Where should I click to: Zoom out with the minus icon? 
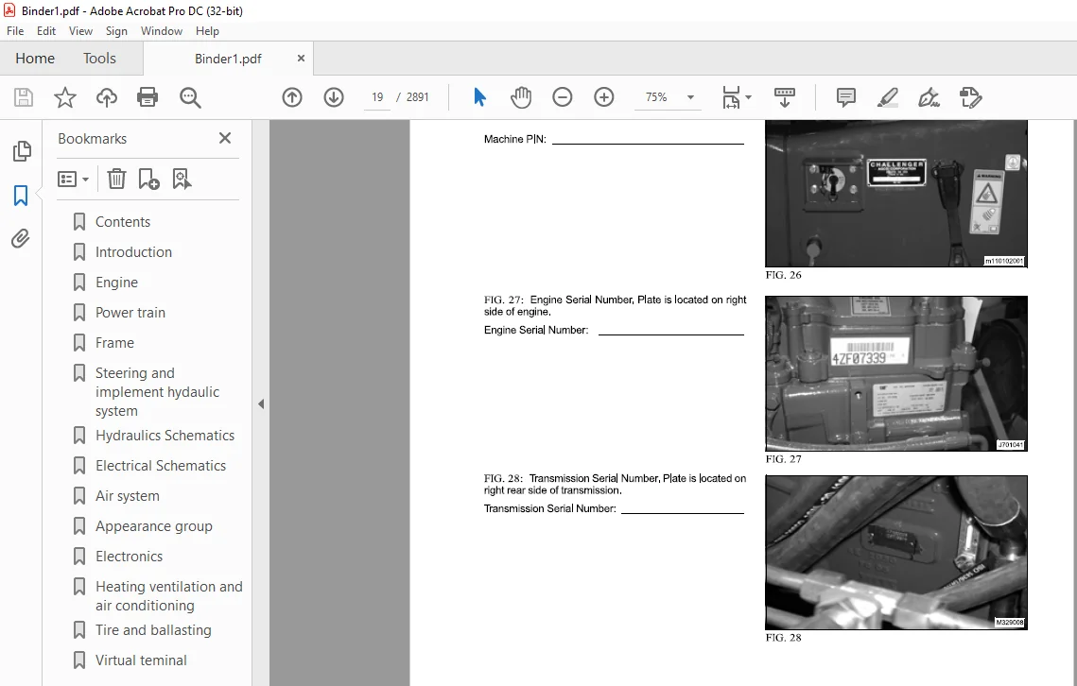[x=563, y=97]
